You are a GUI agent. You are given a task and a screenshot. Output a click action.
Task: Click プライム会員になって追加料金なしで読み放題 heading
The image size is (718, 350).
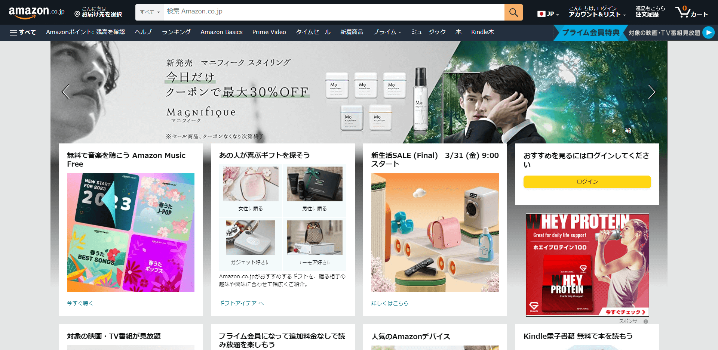pos(282,340)
